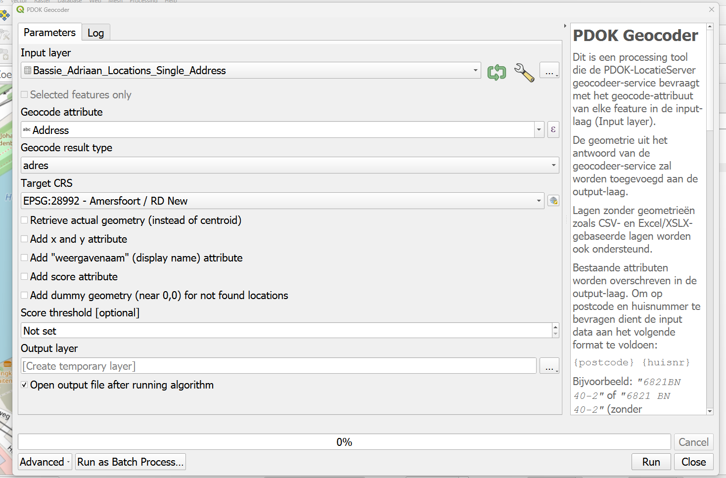The width and height of the screenshot is (726, 478).
Task: Switch to the Log tab
Action: [x=95, y=33]
